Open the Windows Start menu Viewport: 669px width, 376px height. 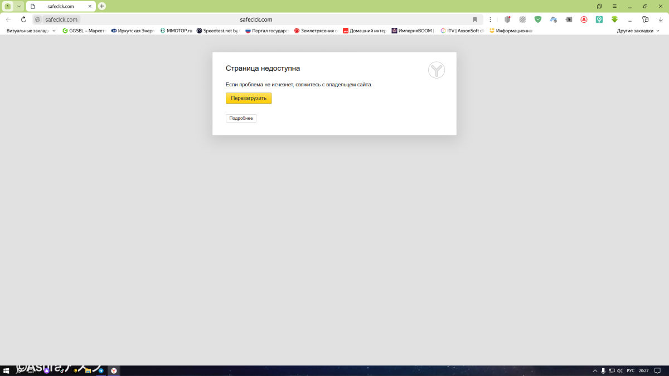click(x=7, y=370)
